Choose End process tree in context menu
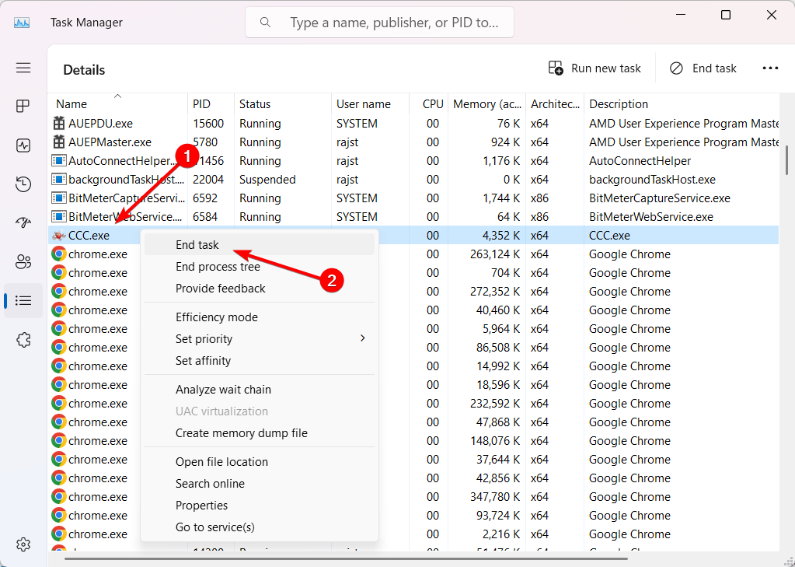The image size is (795, 567). [260, 267]
